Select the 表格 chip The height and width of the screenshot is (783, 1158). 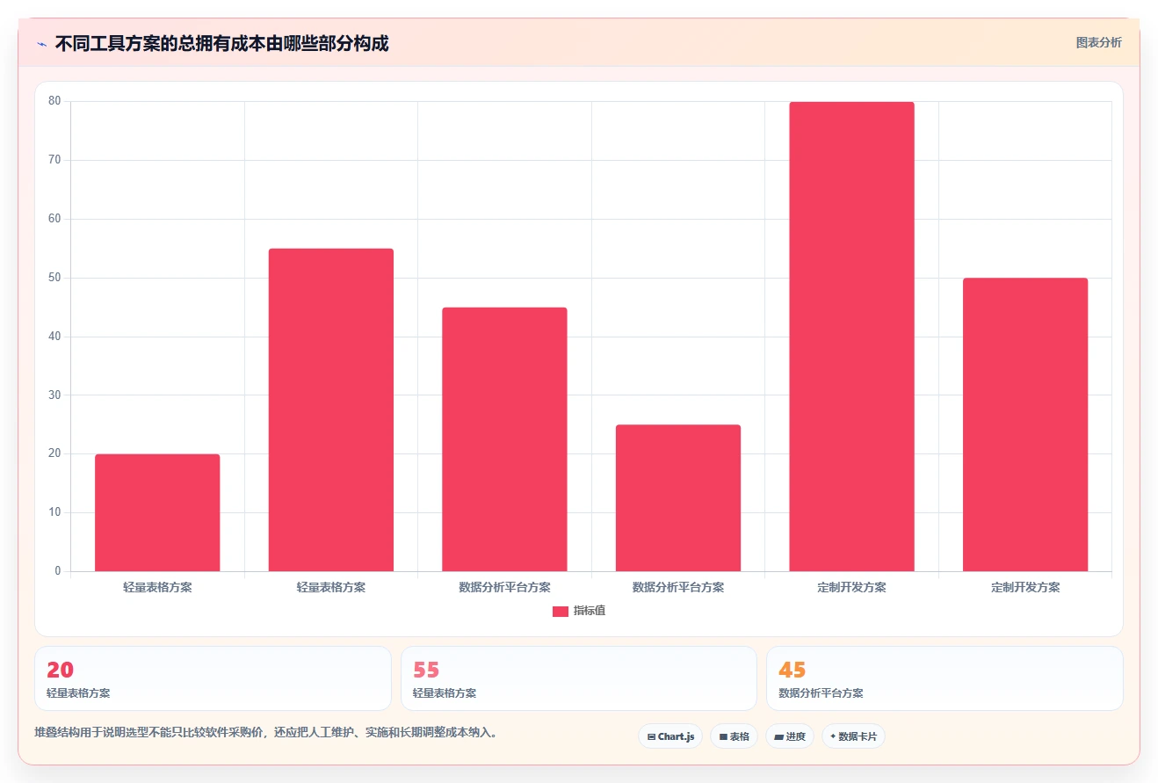(734, 736)
